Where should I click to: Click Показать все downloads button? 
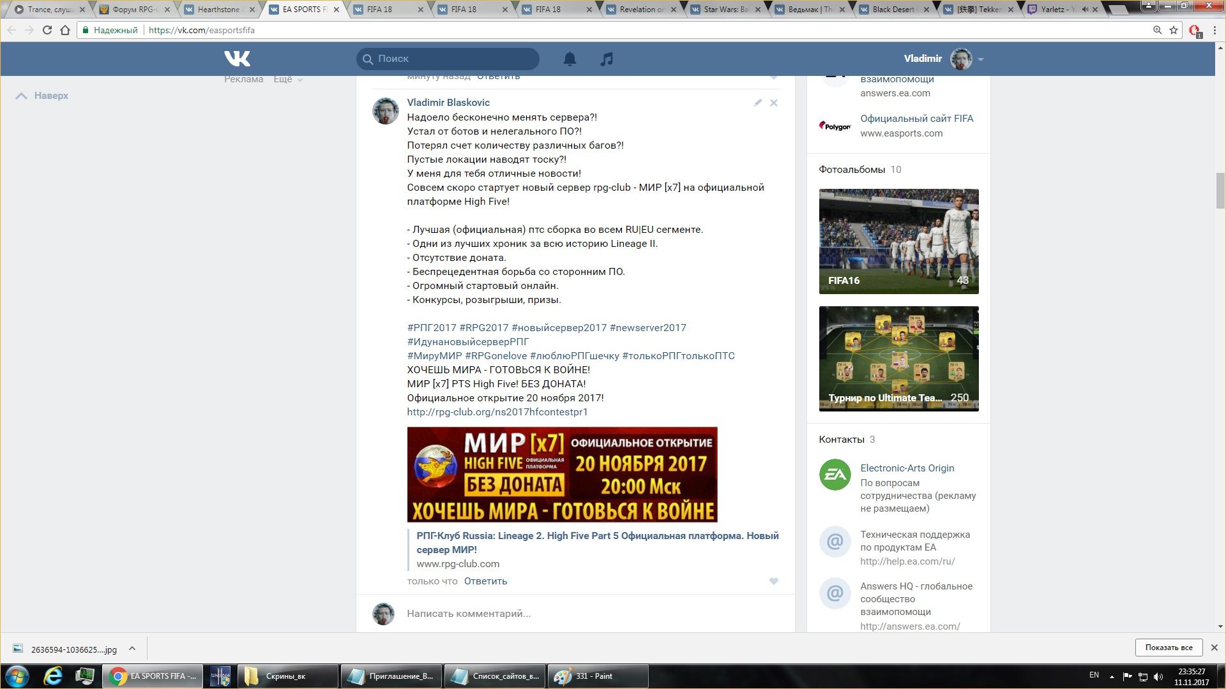(x=1169, y=648)
